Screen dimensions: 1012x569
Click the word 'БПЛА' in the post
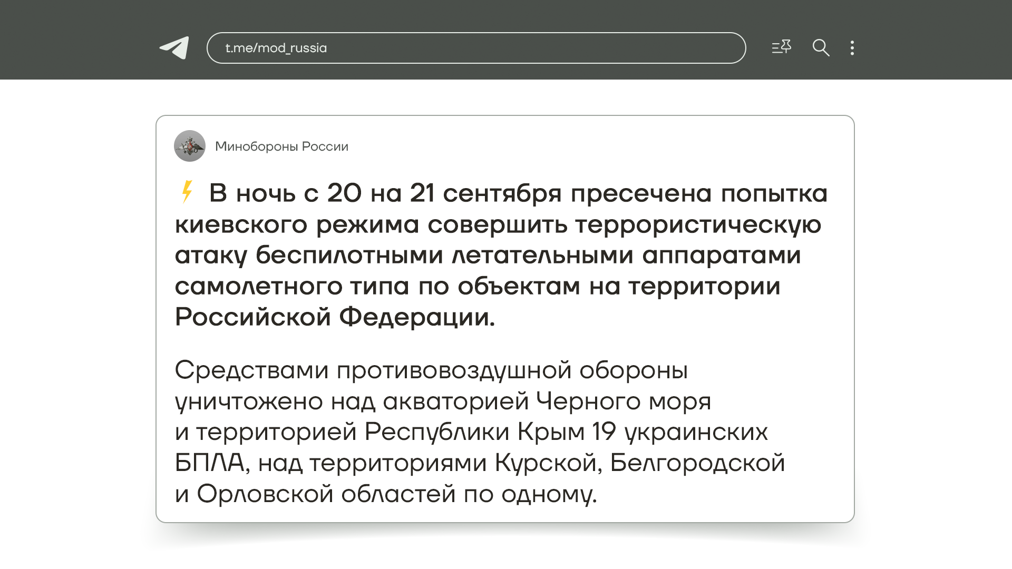coord(210,463)
